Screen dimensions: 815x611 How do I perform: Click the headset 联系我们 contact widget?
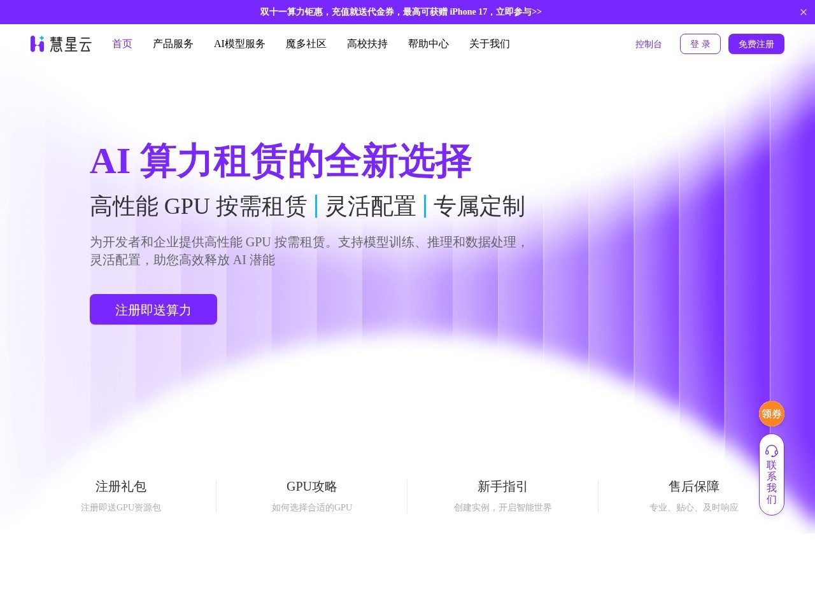771,475
